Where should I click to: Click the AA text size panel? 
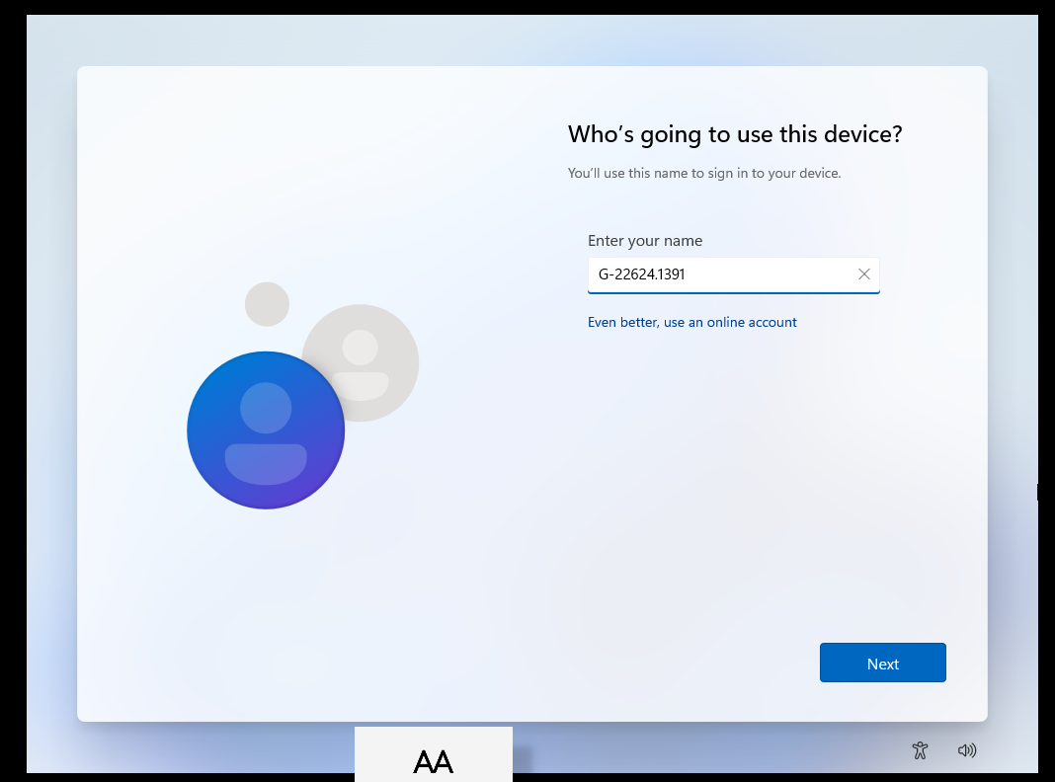click(434, 754)
